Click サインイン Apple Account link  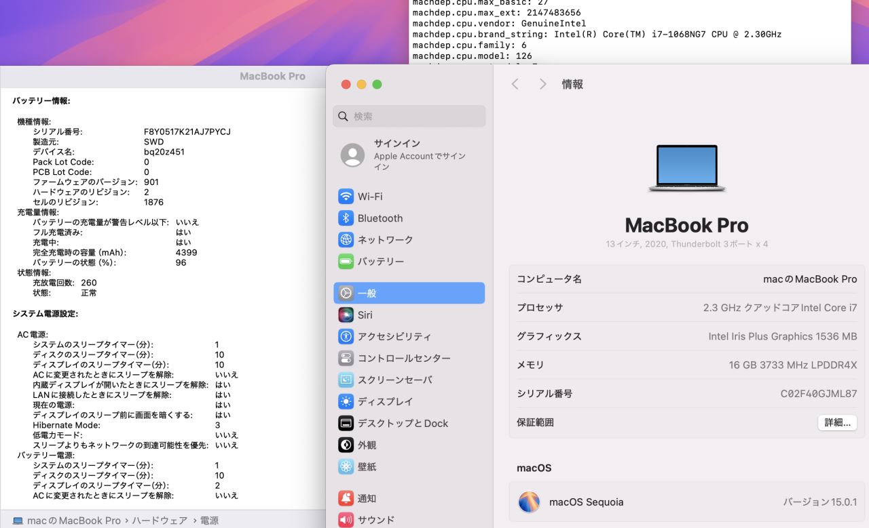tap(409, 155)
